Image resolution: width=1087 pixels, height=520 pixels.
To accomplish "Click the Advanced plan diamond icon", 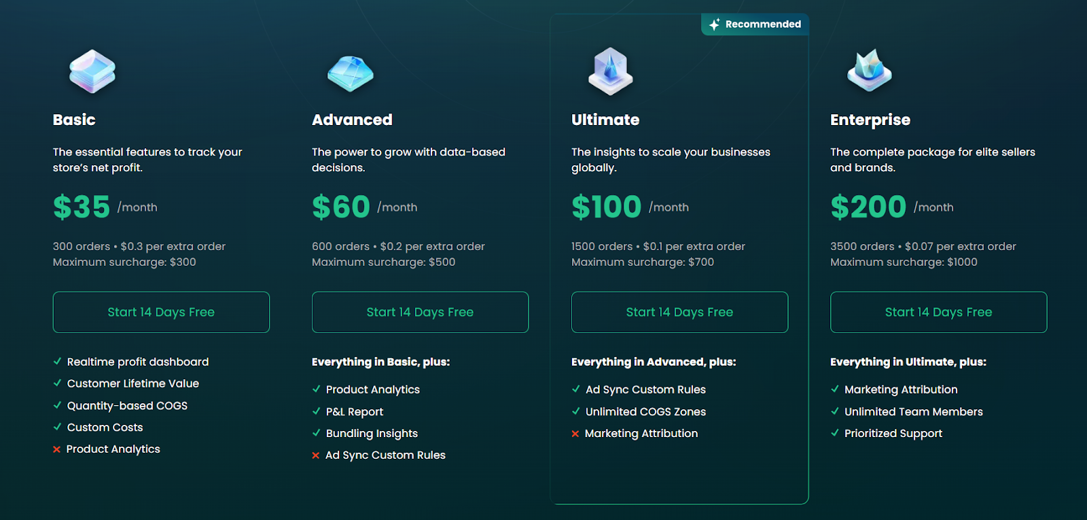I will coord(349,73).
